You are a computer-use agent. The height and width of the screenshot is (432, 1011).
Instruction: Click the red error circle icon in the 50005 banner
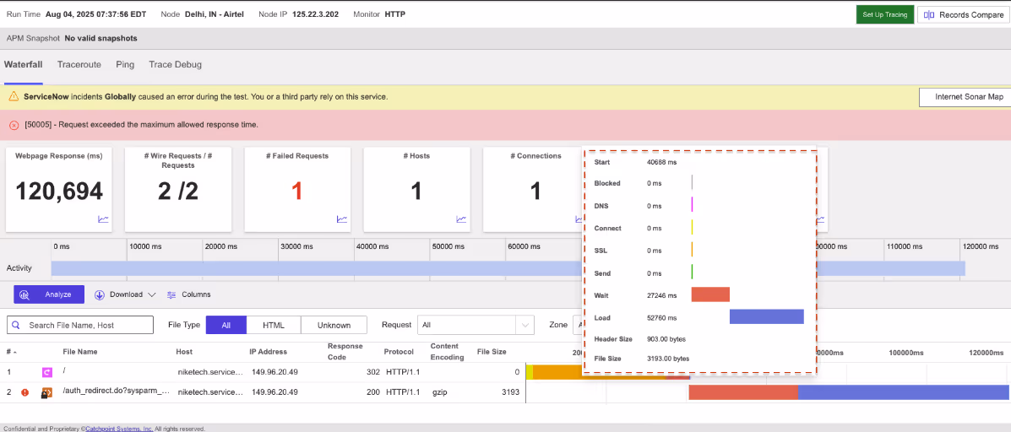point(14,125)
